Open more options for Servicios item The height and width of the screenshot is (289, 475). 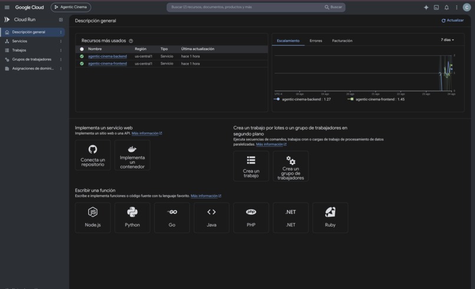61,41
